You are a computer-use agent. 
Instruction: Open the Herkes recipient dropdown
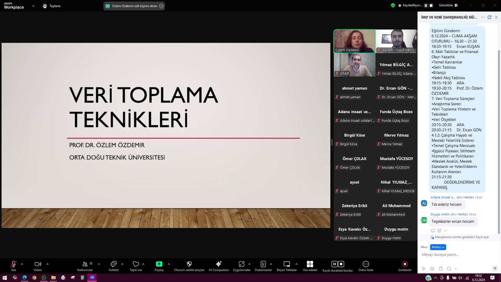point(438,247)
